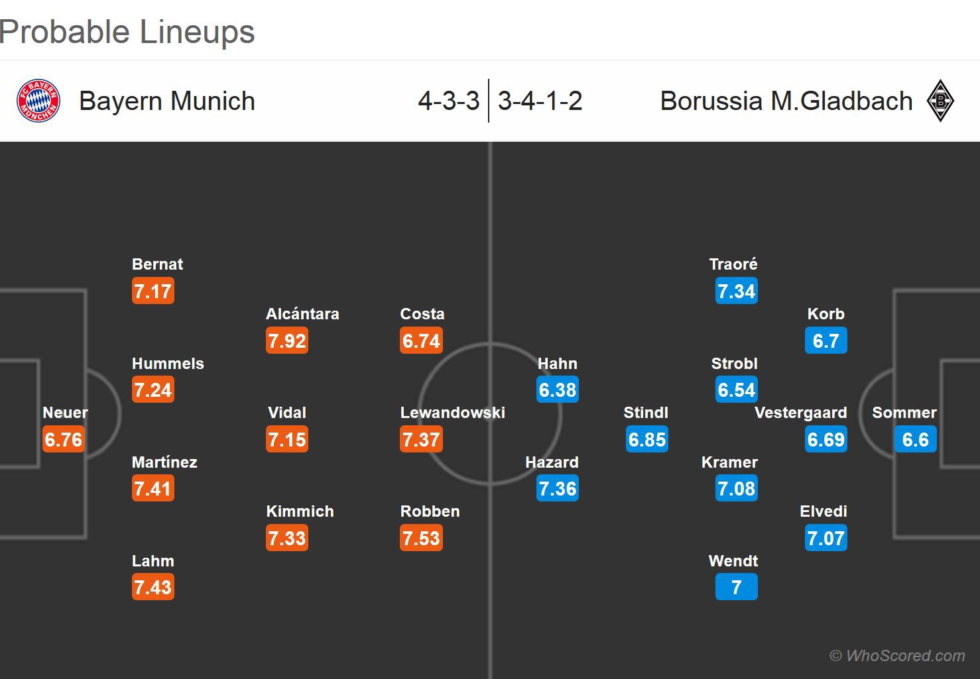Open the Vestergaard player name
Image resolution: width=980 pixels, height=679 pixels.
click(800, 413)
